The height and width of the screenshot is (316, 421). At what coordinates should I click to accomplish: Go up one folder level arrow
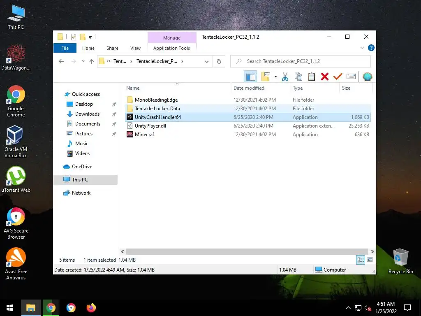(92, 62)
